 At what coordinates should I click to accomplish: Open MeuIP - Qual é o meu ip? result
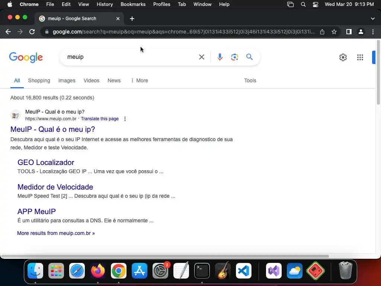[52, 129]
